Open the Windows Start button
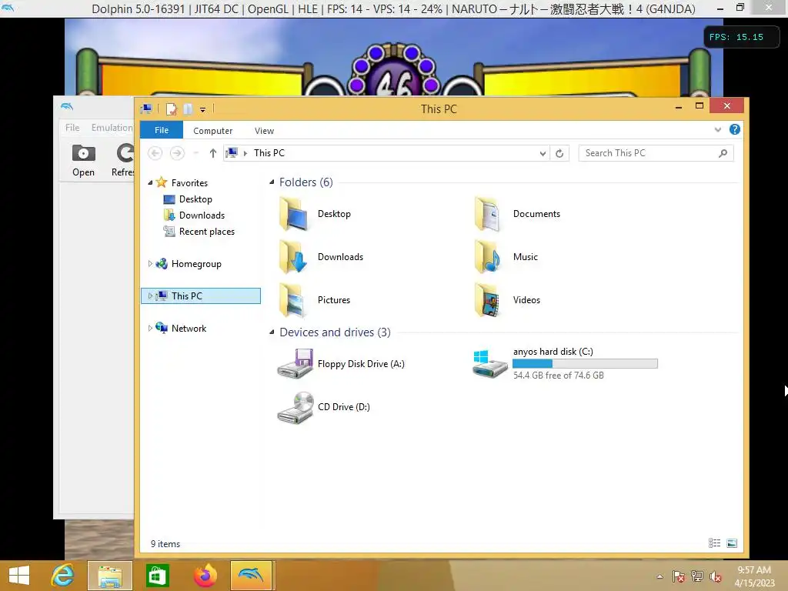Screen dimensions: 788x591 19,576
